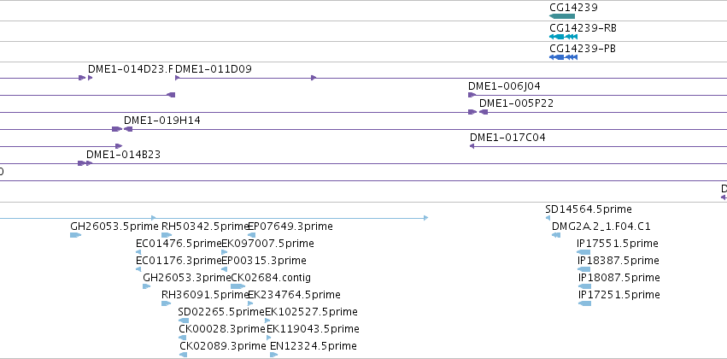Select the glyph under EP07649.3prime
The width and height of the screenshot is (727, 359).
(252, 235)
